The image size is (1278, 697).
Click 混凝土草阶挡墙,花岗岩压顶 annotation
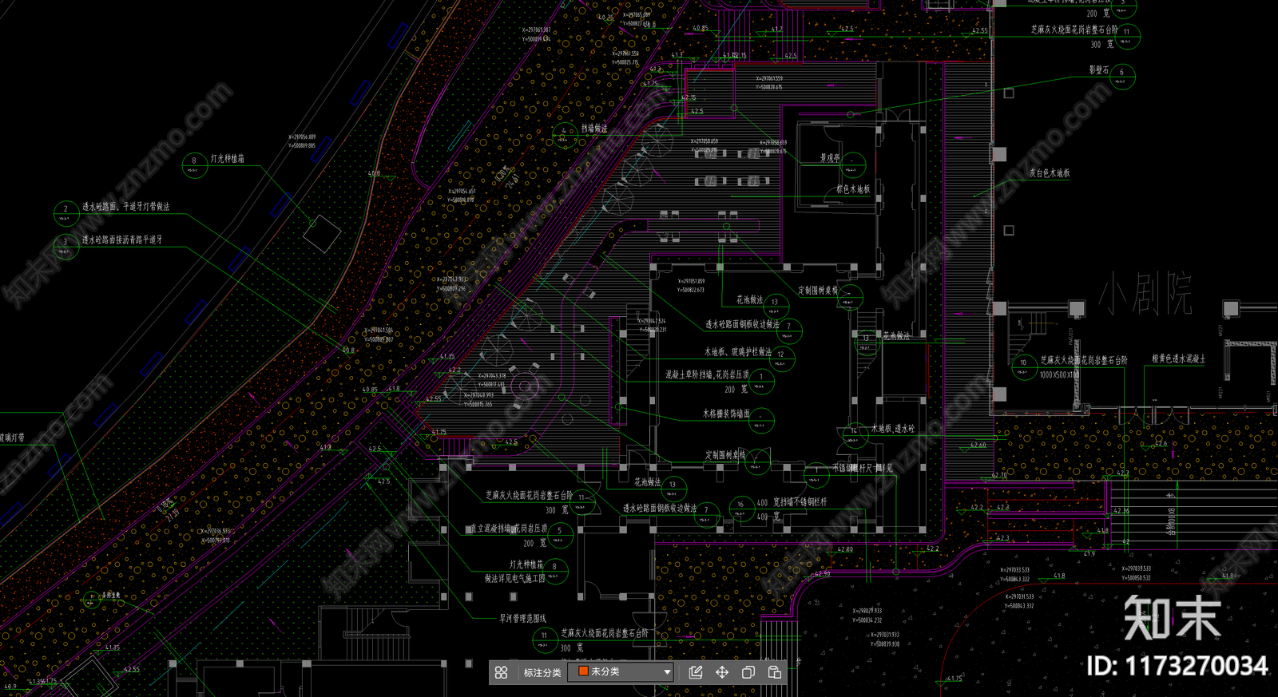(708, 374)
